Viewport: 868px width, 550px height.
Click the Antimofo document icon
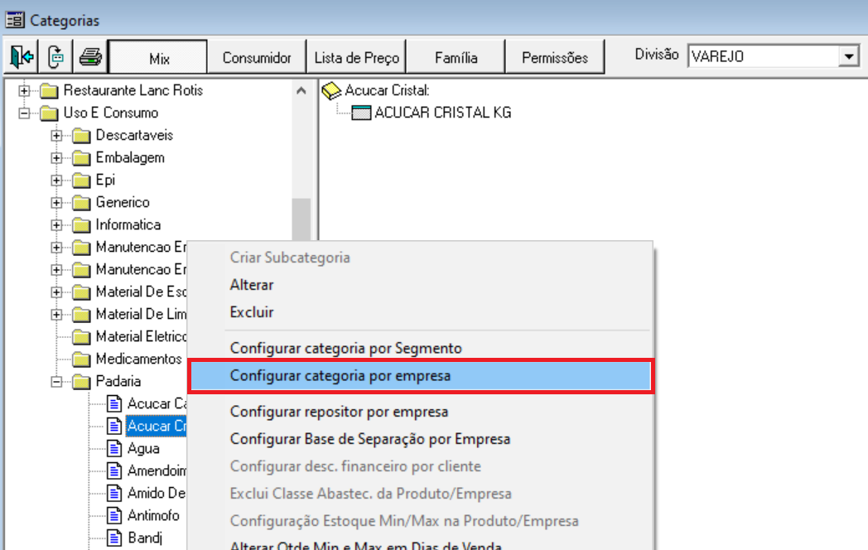114,516
